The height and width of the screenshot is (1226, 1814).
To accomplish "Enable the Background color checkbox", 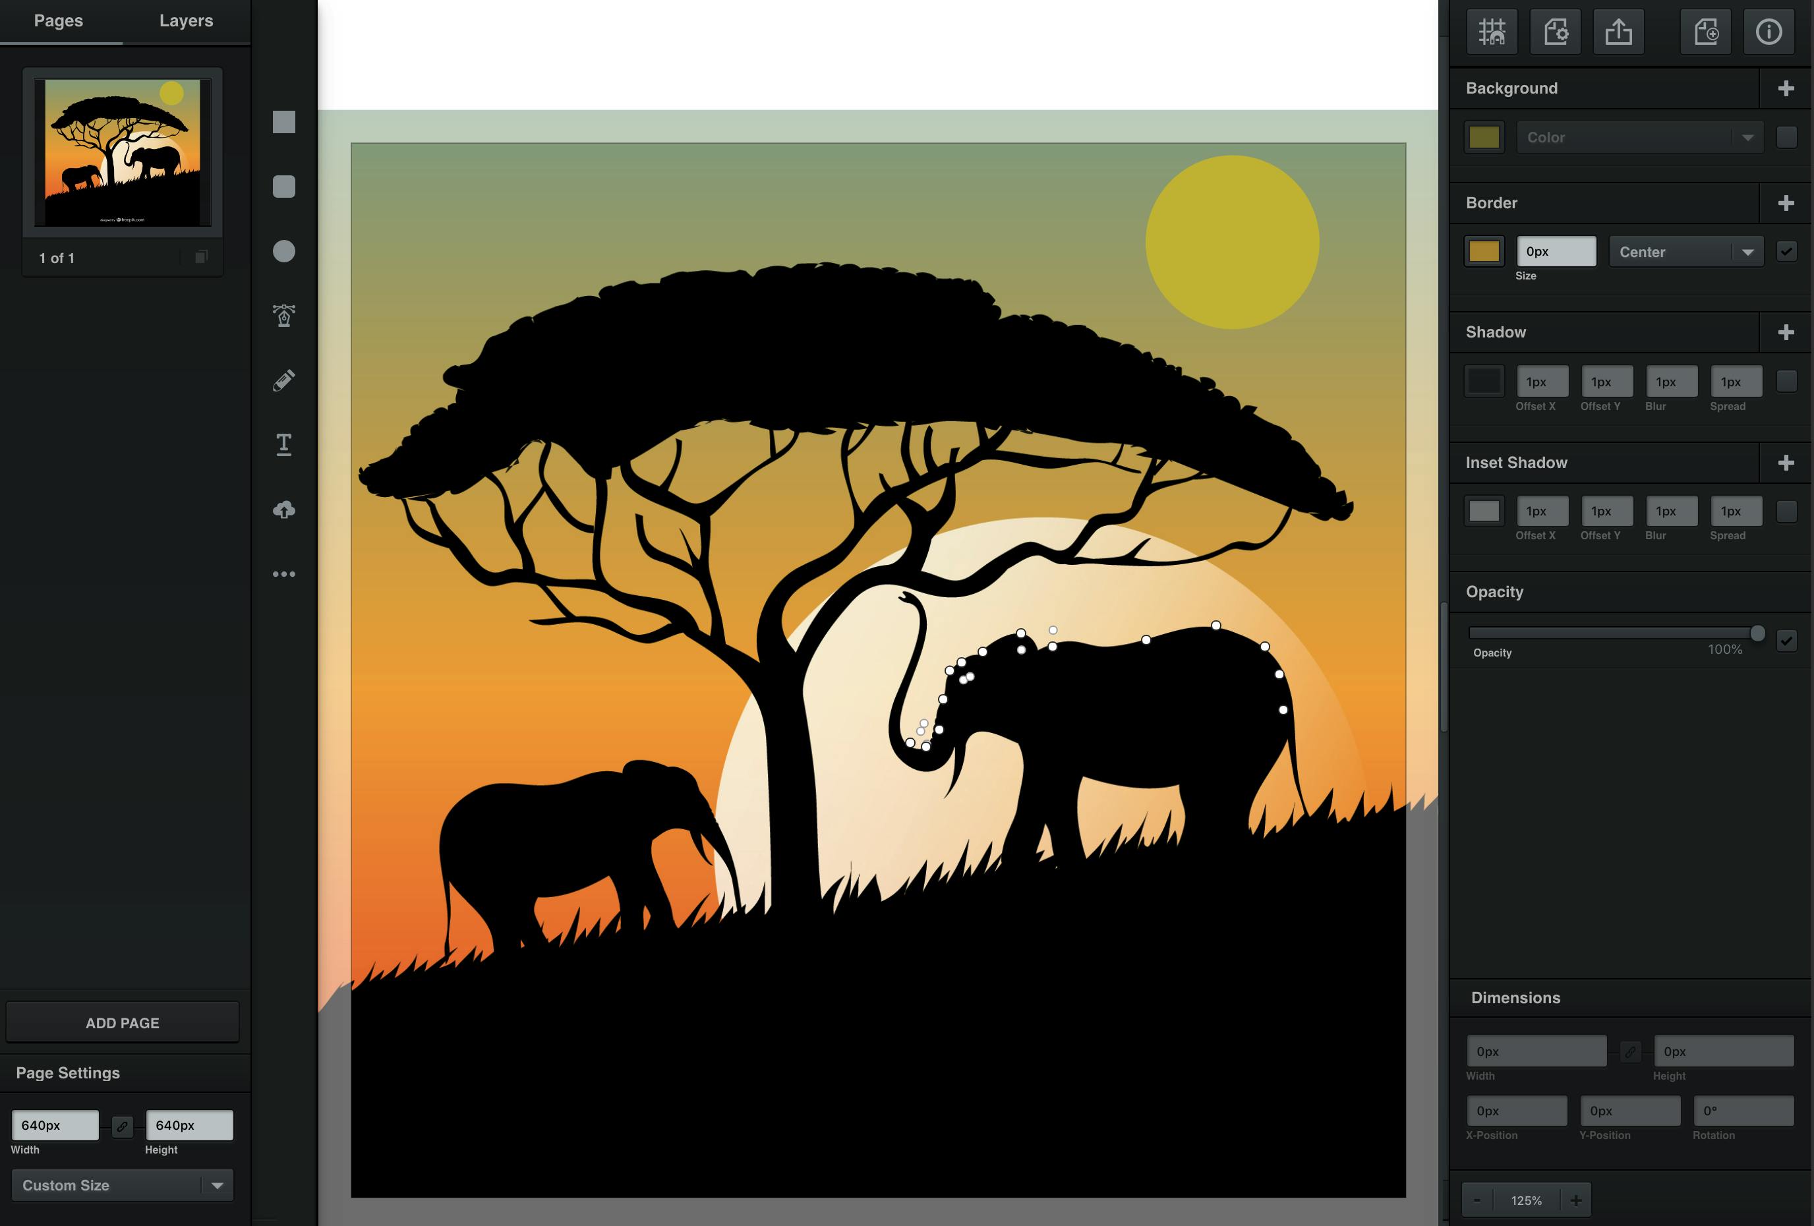I will click(x=1786, y=137).
